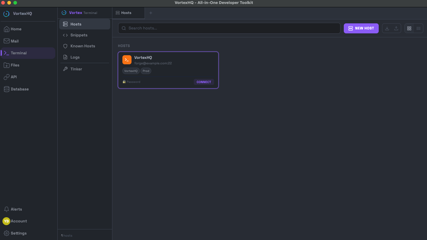Select the Prod tag on the host card

[x=146, y=71]
